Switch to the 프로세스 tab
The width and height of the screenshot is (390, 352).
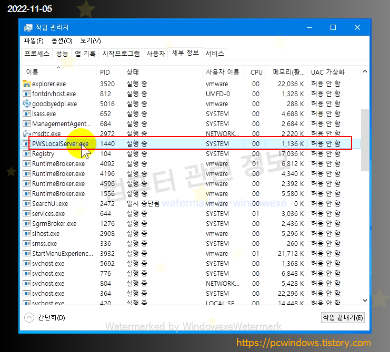pos(37,54)
